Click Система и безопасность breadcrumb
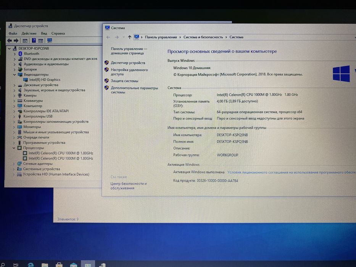 click(203, 37)
